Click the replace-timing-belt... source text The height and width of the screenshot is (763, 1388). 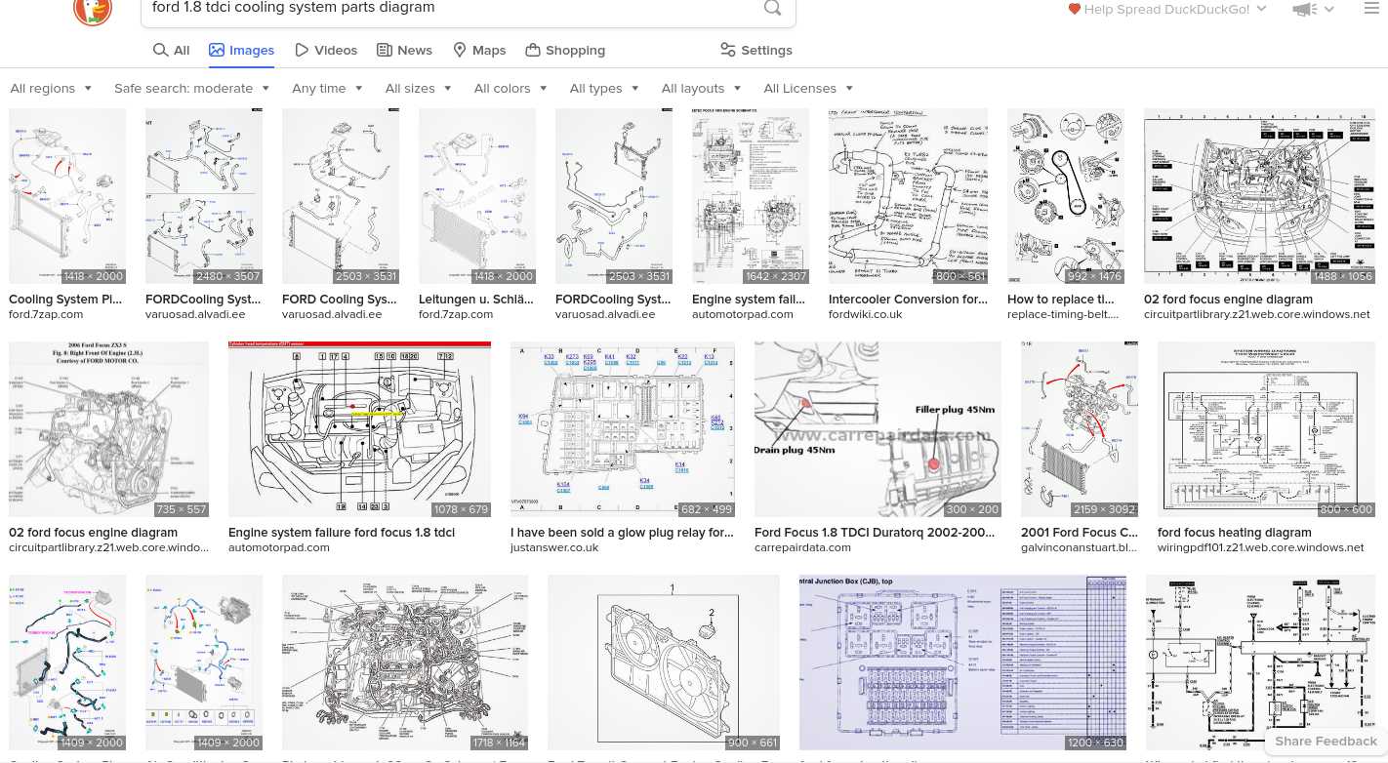coord(1063,314)
